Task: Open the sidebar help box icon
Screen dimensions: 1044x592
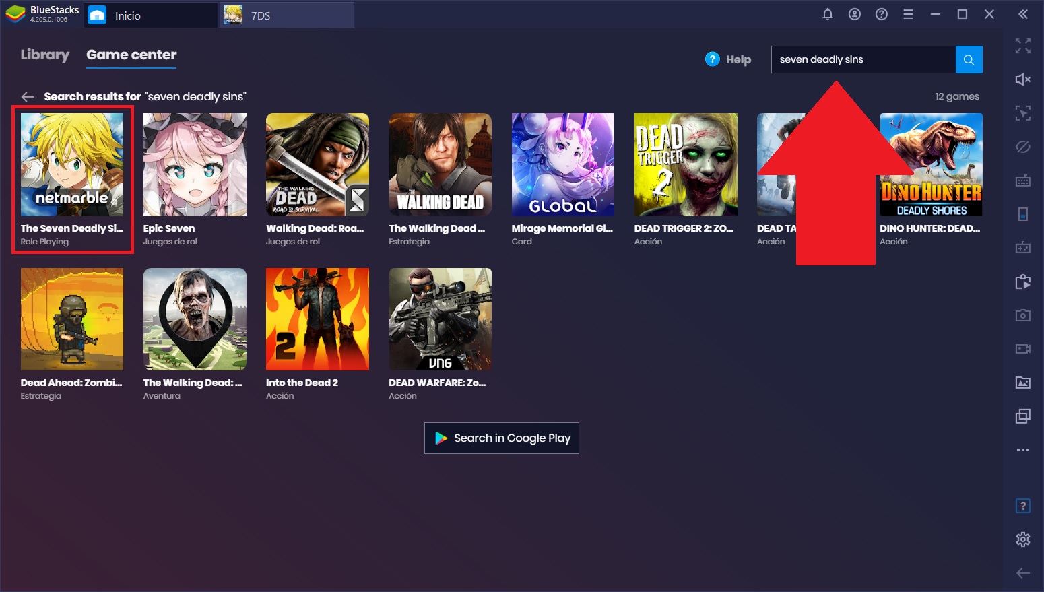Action: (1023, 506)
